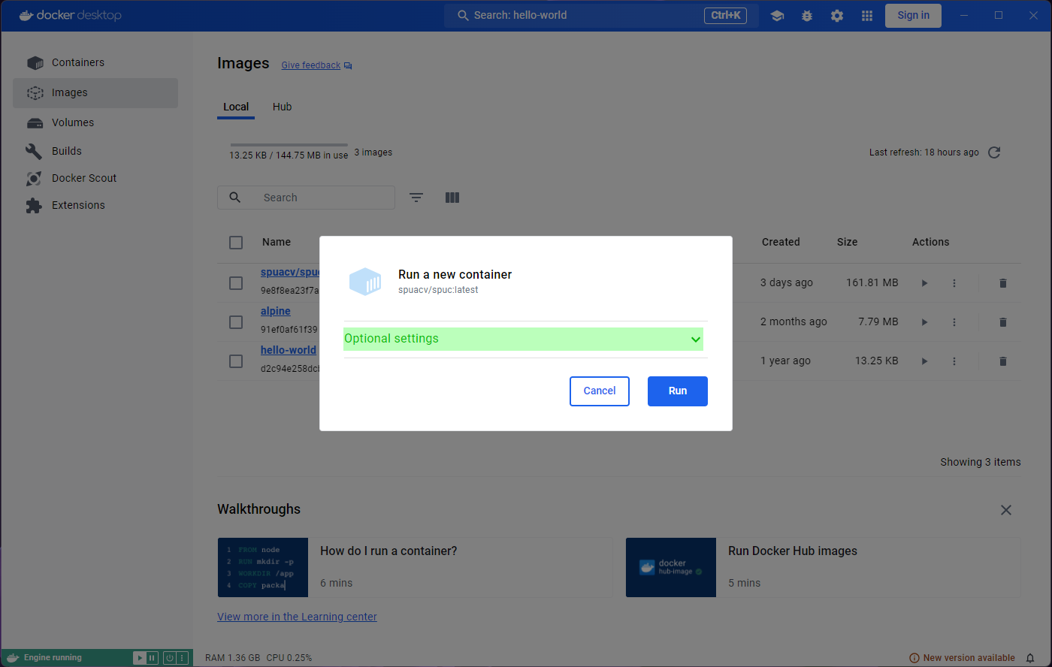Open the alpine image link
Image resolution: width=1052 pixels, height=667 pixels.
coord(276,312)
